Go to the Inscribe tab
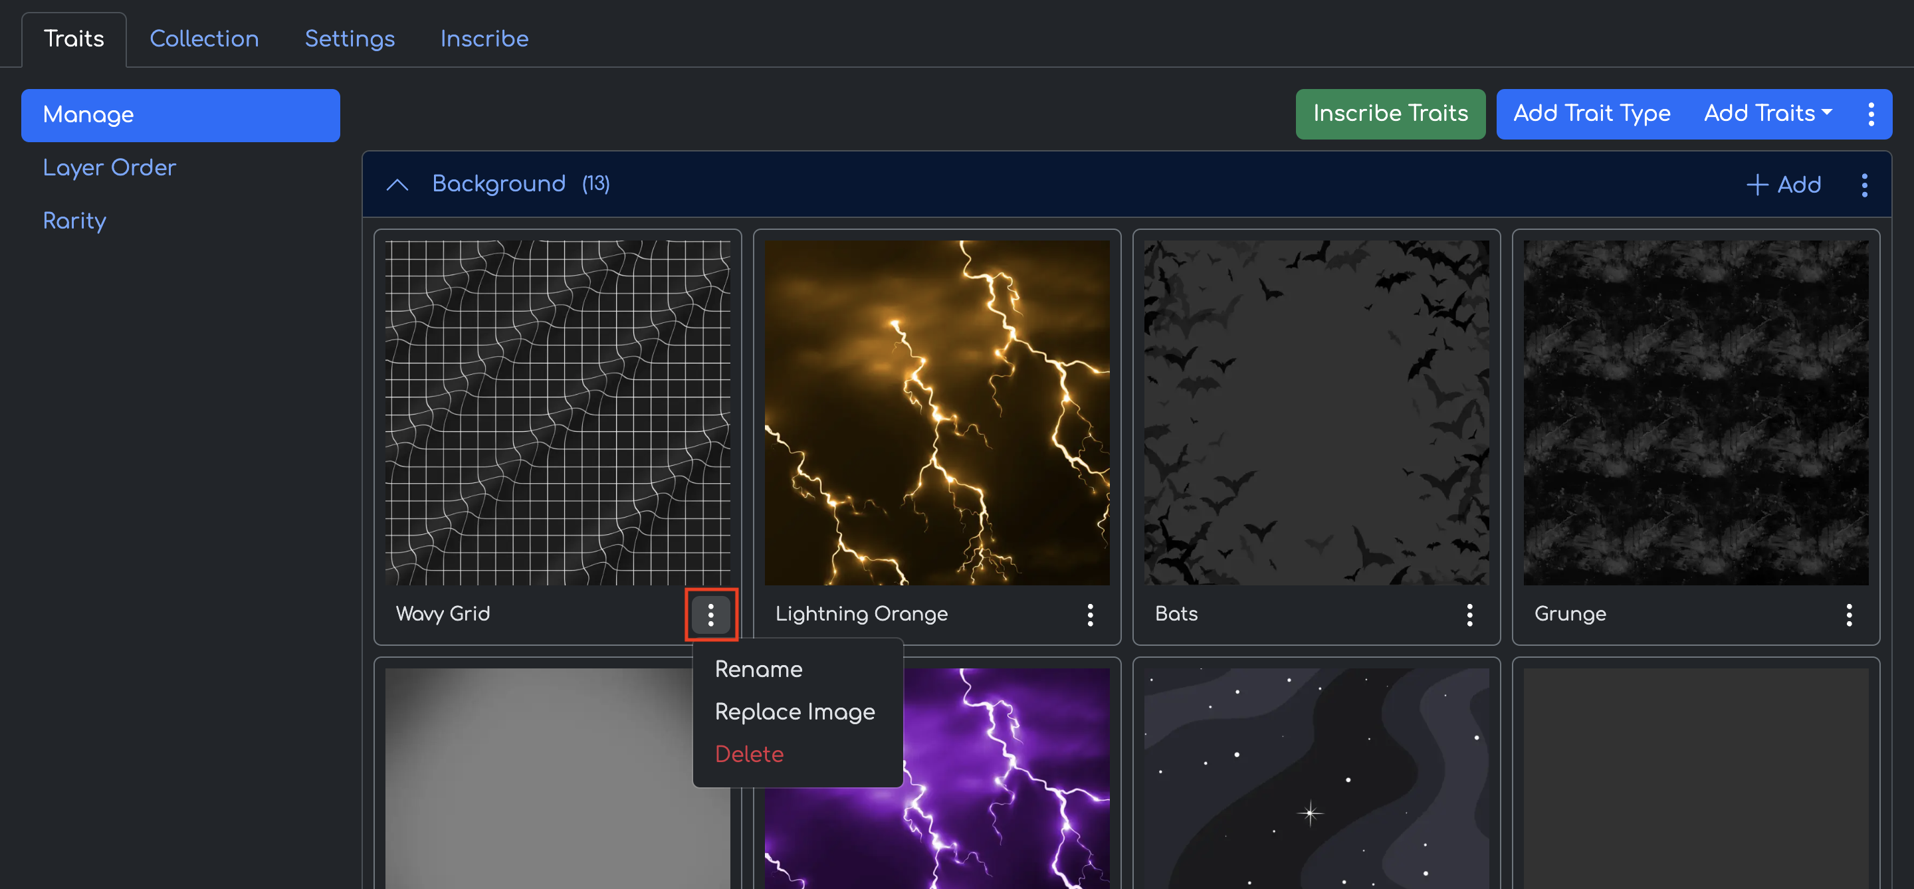This screenshot has height=889, width=1914. (484, 39)
